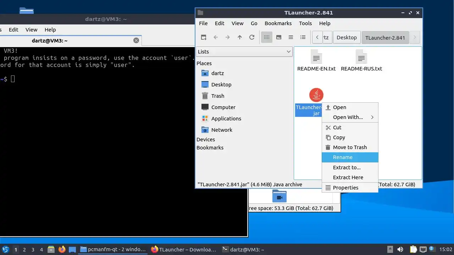454x255 pixels.
Task: Open the terminal's Edit menu
Action: [x=13, y=30]
